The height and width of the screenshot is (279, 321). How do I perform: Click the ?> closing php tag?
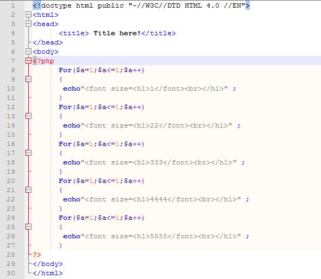pos(37,255)
